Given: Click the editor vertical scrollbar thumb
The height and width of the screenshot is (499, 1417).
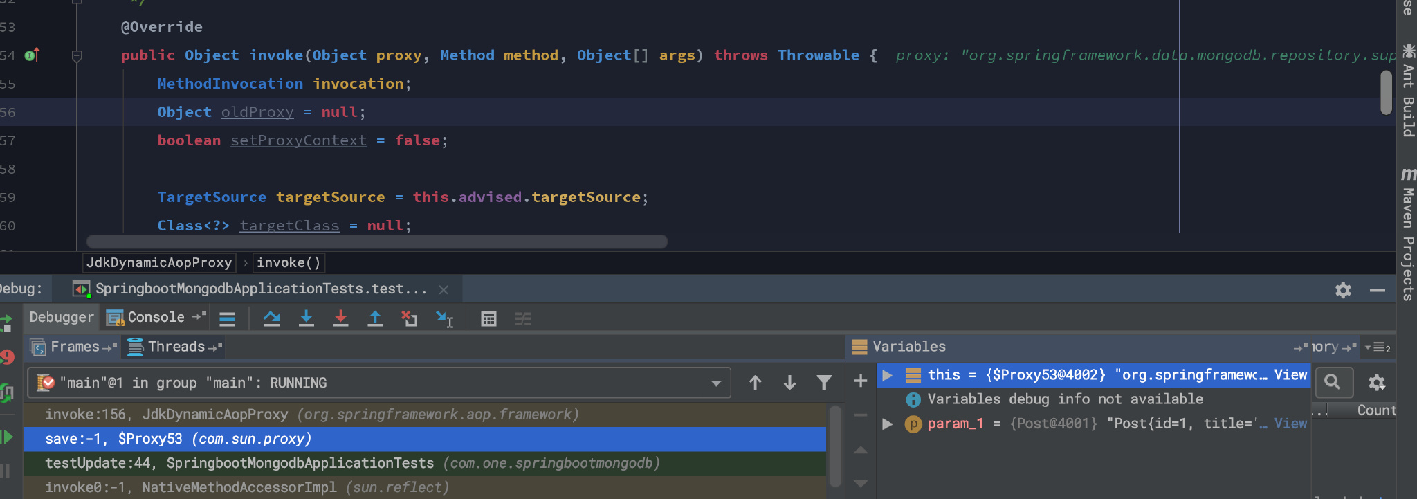Looking at the screenshot, I should tap(1386, 92).
